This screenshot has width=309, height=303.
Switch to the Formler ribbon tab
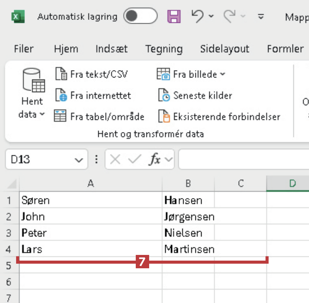285,49
